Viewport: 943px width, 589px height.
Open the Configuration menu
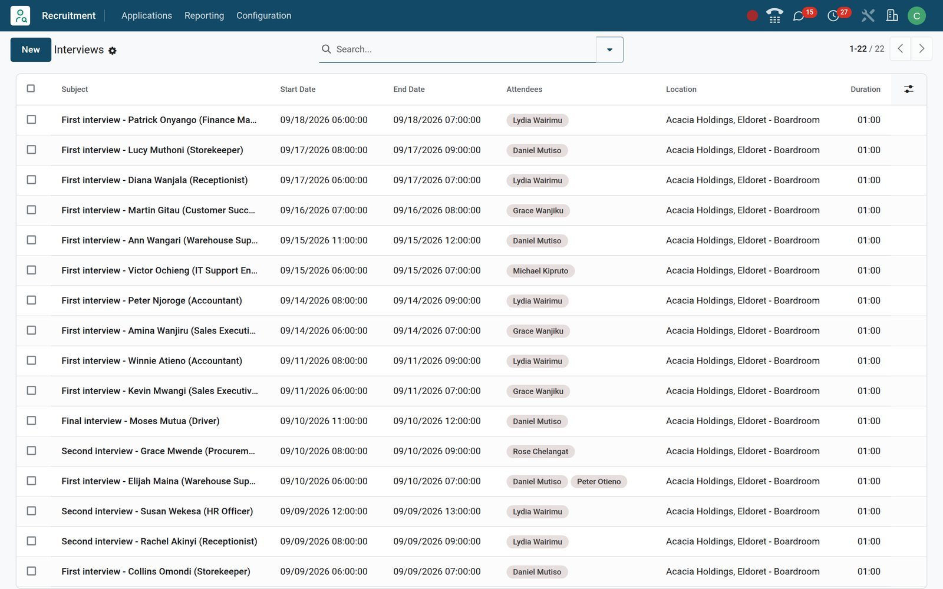tap(263, 15)
